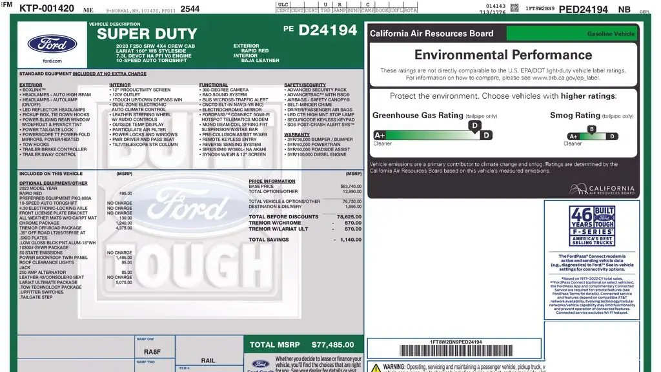Click the TREMOR W/LARIAT ULT discount line
The height and width of the screenshot is (372, 661).
[x=305, y=229]
